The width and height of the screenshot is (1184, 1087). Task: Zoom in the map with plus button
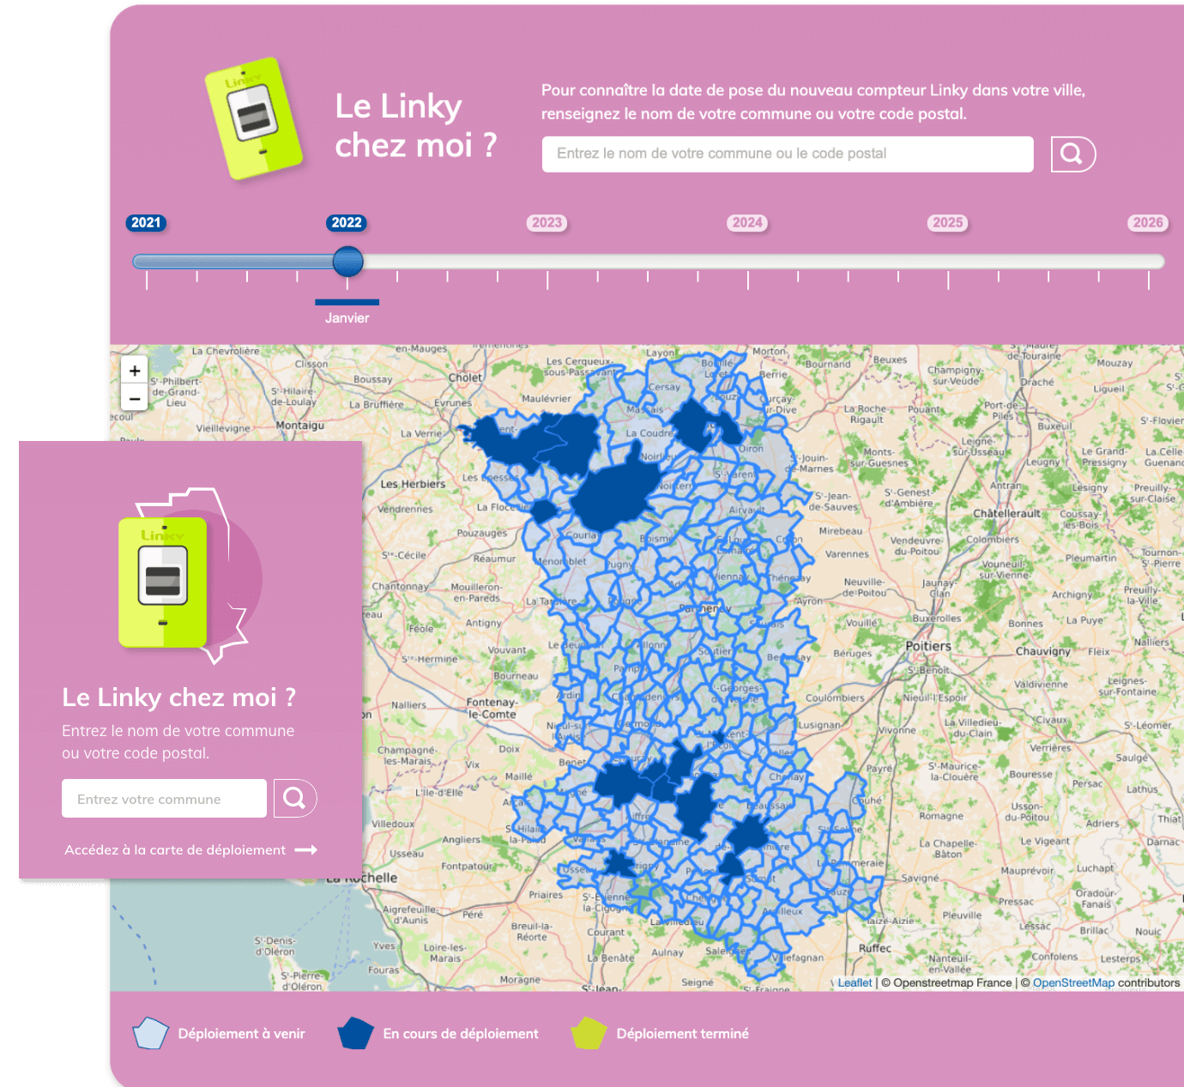click(135, 371)
